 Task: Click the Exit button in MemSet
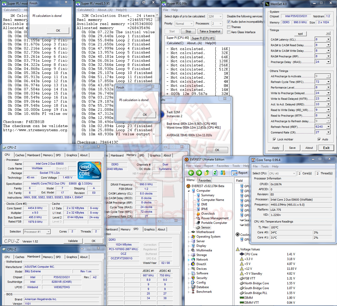click(x=326, y=148)
